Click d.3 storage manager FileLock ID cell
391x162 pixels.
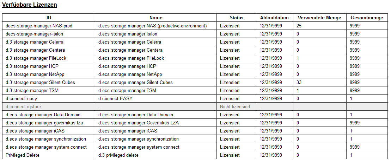pos(49,58)
